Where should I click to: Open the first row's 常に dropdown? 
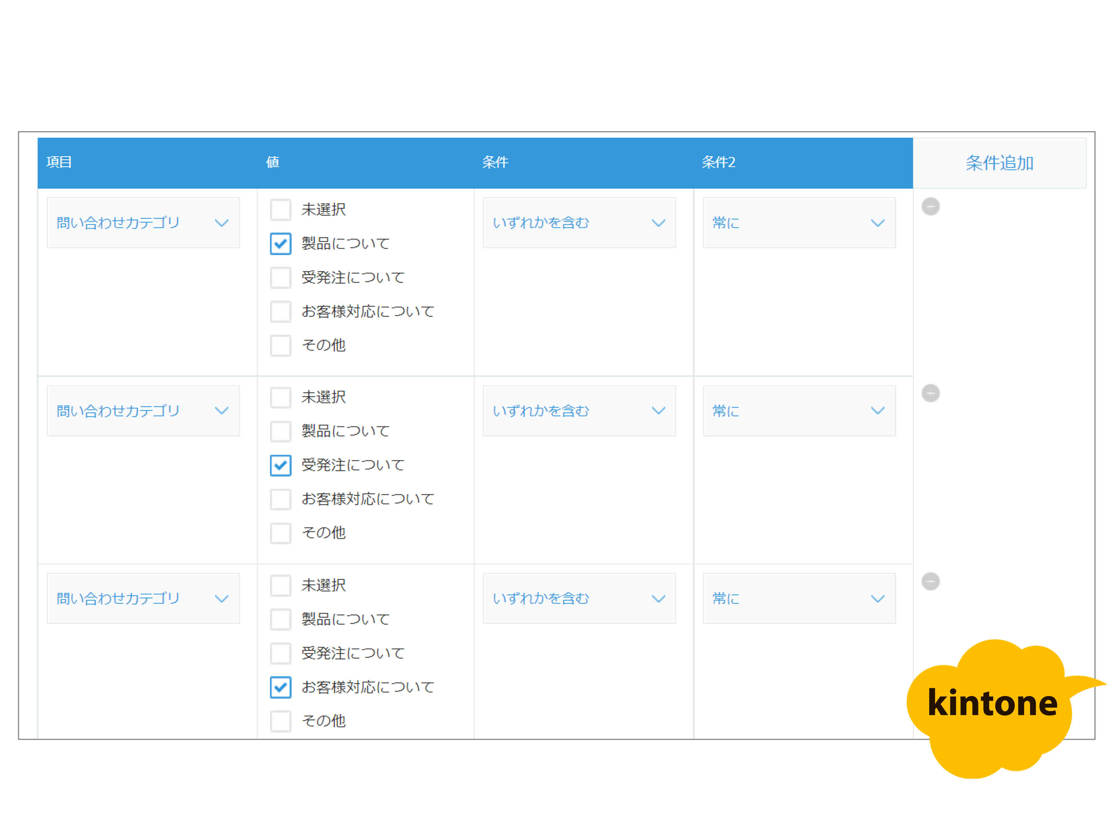799,223
